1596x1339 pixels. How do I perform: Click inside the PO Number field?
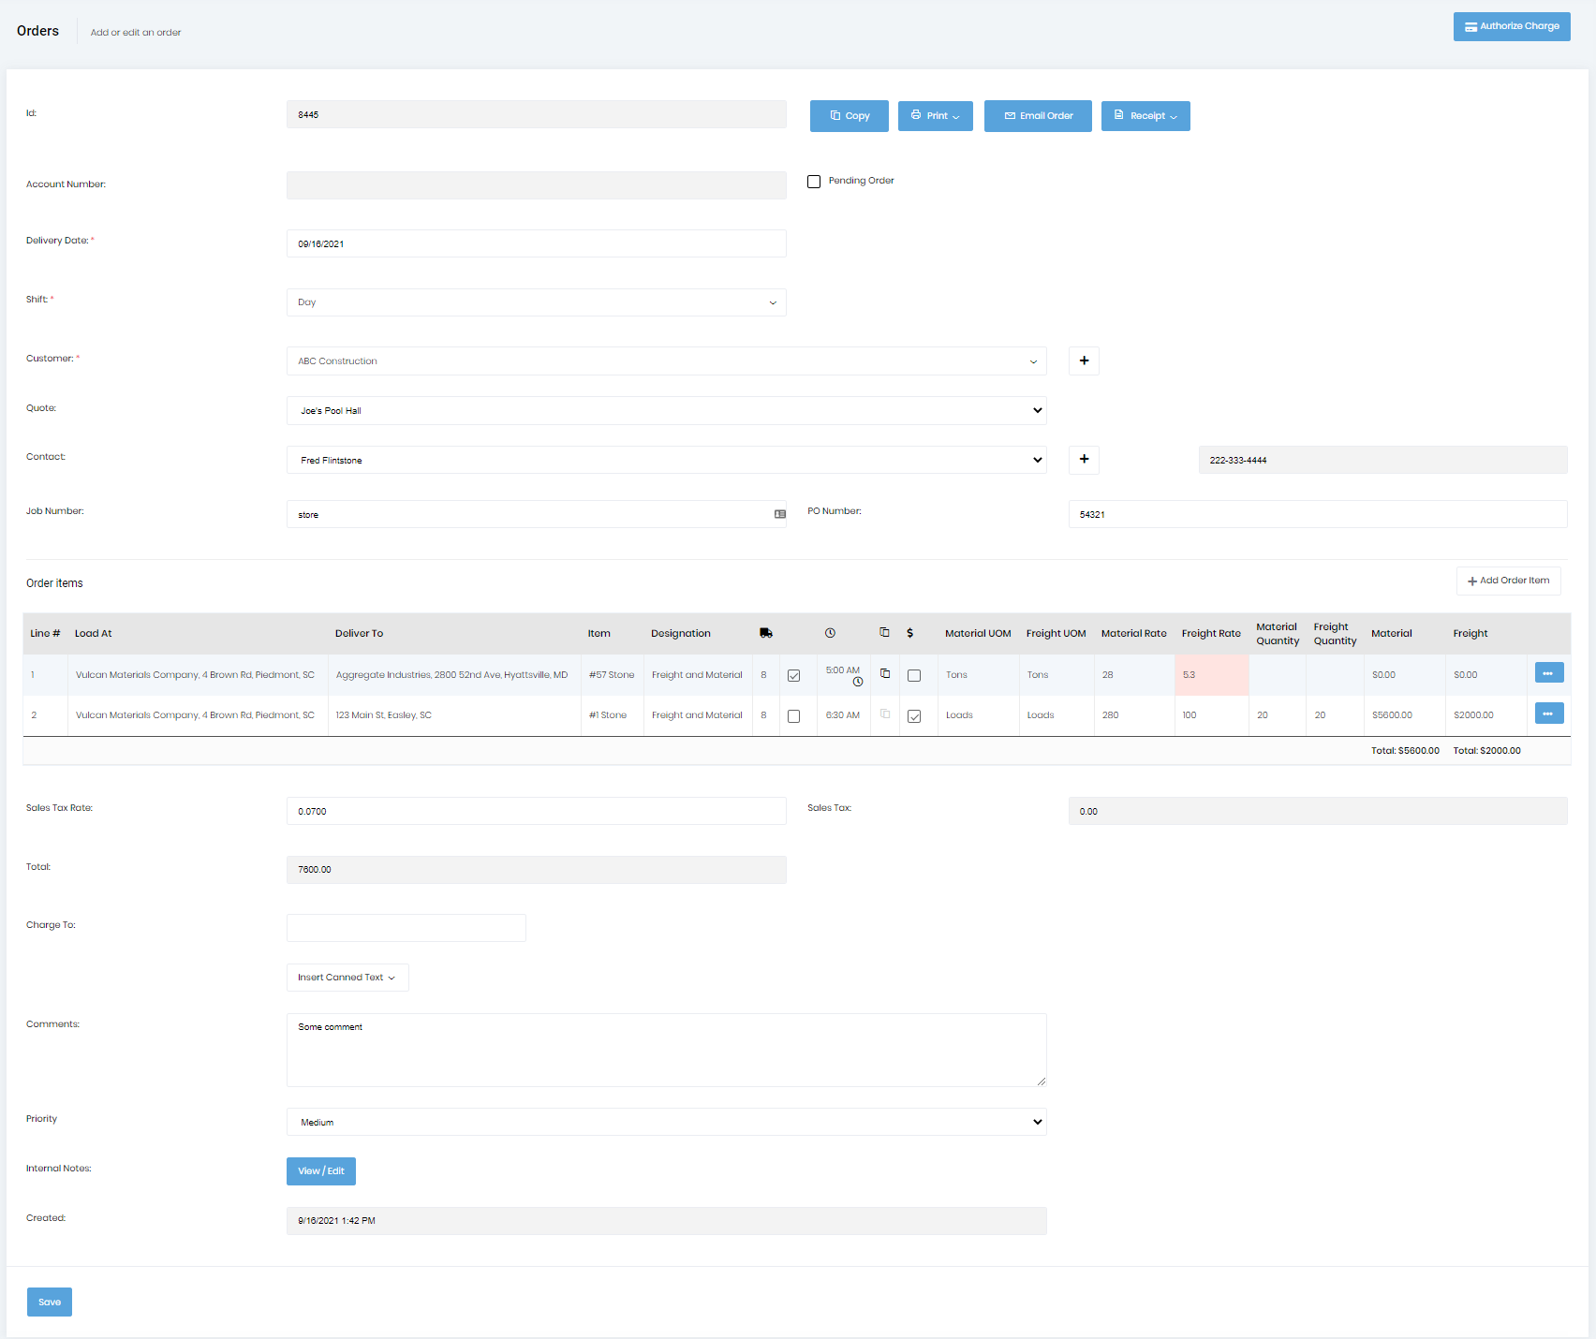pyautogui.click(x=1316, y=513)
